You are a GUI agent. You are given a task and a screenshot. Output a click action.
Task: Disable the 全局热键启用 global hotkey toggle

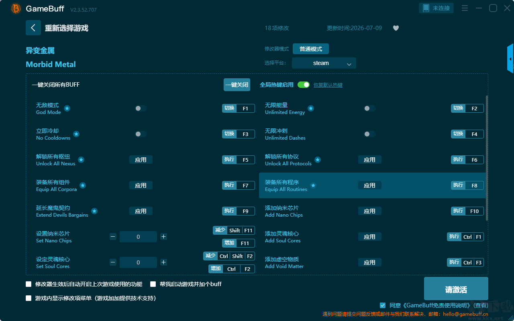click(x=304, y=85)
